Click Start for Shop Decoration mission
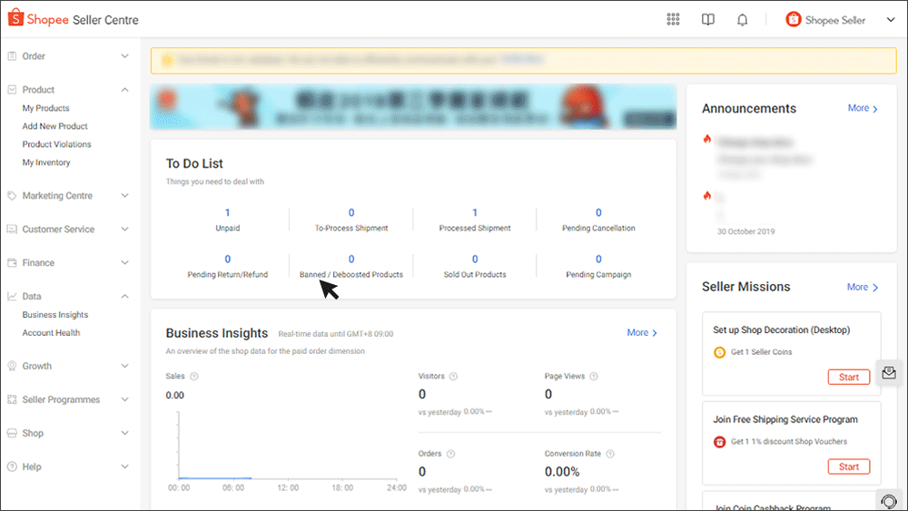This screenshot has width=908, height=511. click(x=849, y=378)
